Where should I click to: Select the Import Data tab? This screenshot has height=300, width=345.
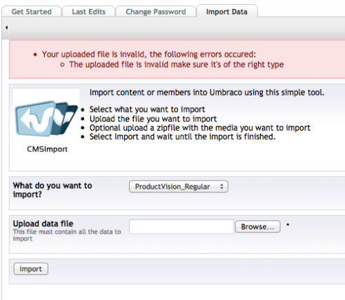tap(227, 12)
